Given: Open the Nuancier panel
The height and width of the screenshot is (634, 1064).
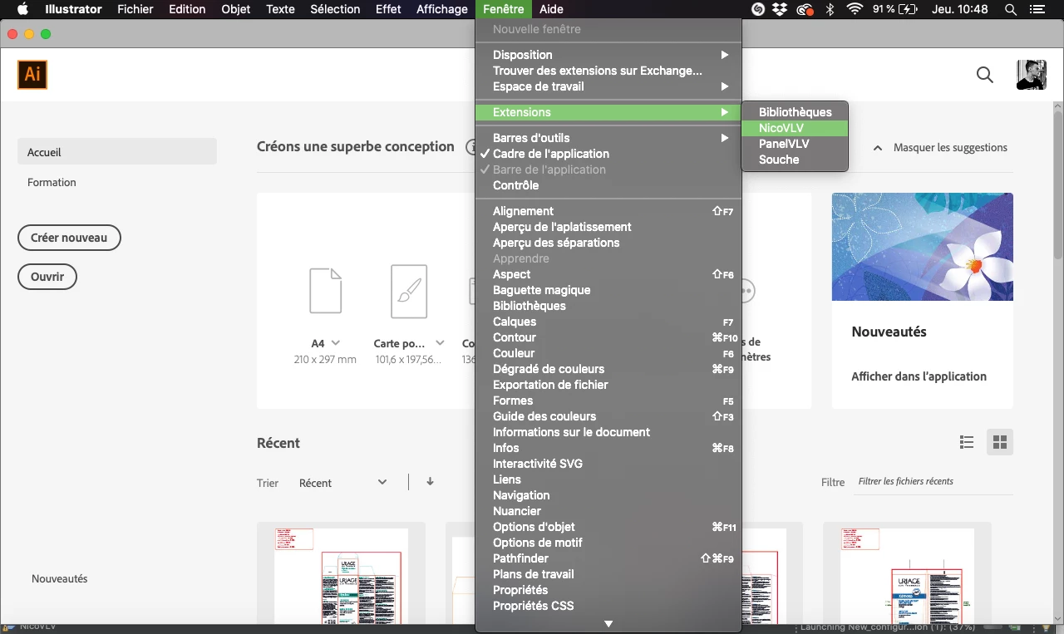Looking at the screenshot, I should (x=608, y=511).
